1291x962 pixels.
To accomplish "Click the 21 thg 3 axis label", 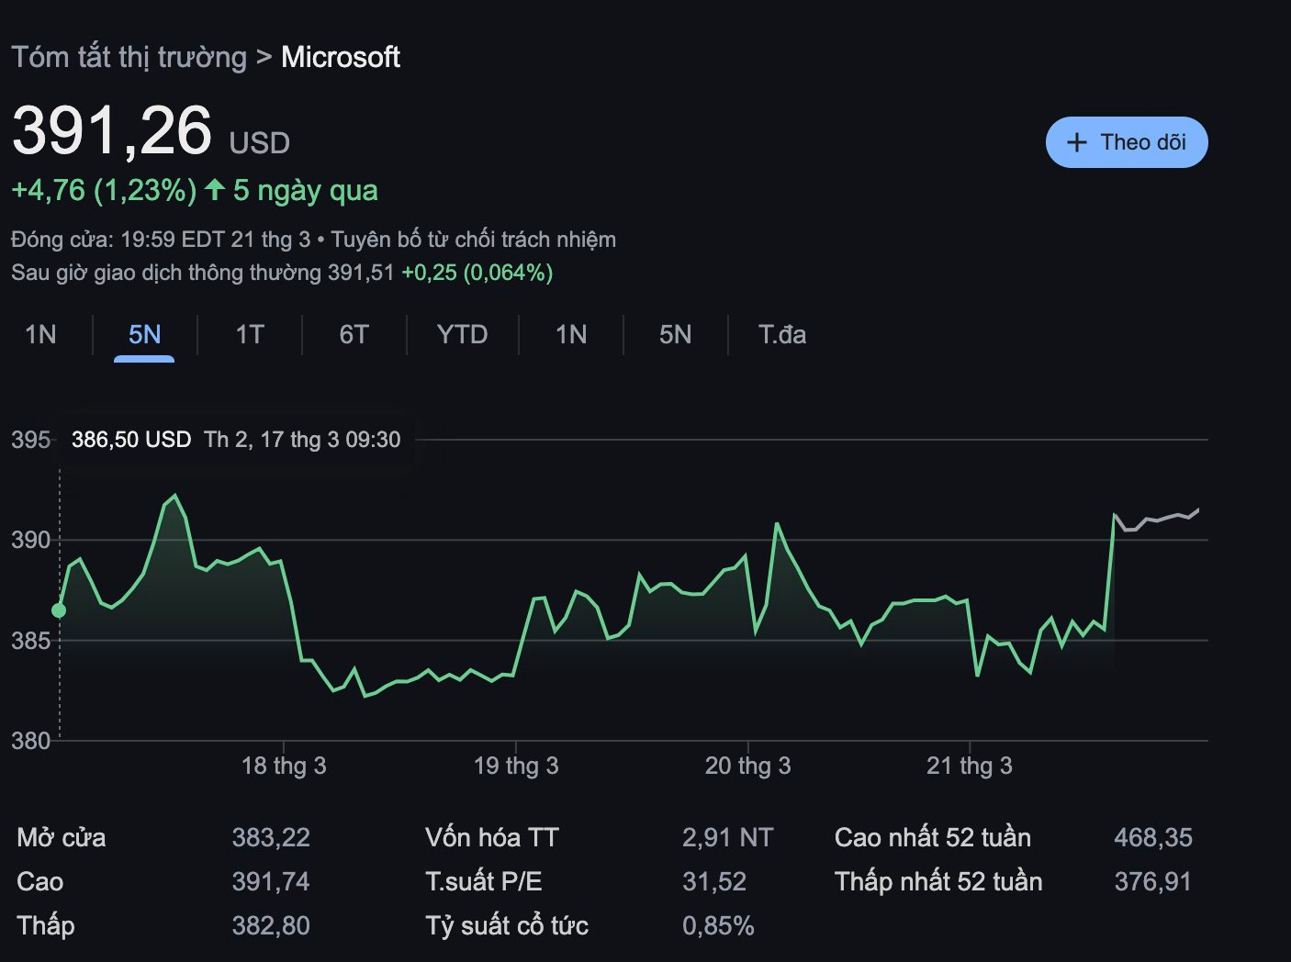I will click(x=970, y=766).
